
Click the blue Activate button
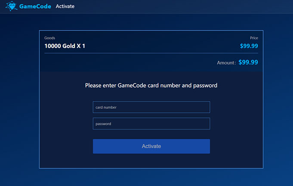pos(151,146)
